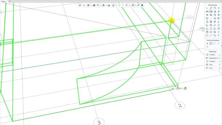Choose the third arc construction method
This screenshot has height=125, width=222.
[x=215, y=43]
